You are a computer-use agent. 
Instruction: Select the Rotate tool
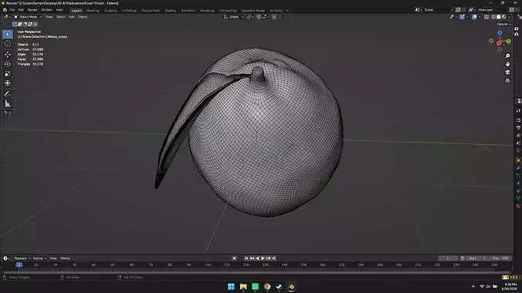pyautogui.click(x=8, y=64)
